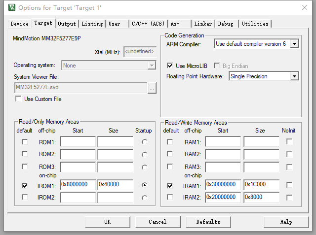Enable NoInit for IRAM1
This screenshot has width=316, height=235.
click(289, 185)
